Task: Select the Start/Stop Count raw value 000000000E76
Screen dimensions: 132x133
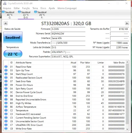Action: 116,74
